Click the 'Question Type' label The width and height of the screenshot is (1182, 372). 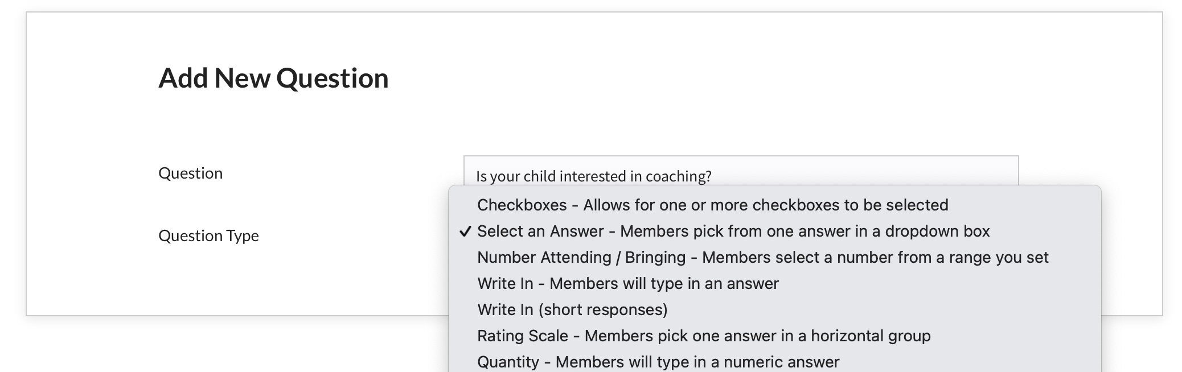208,236
